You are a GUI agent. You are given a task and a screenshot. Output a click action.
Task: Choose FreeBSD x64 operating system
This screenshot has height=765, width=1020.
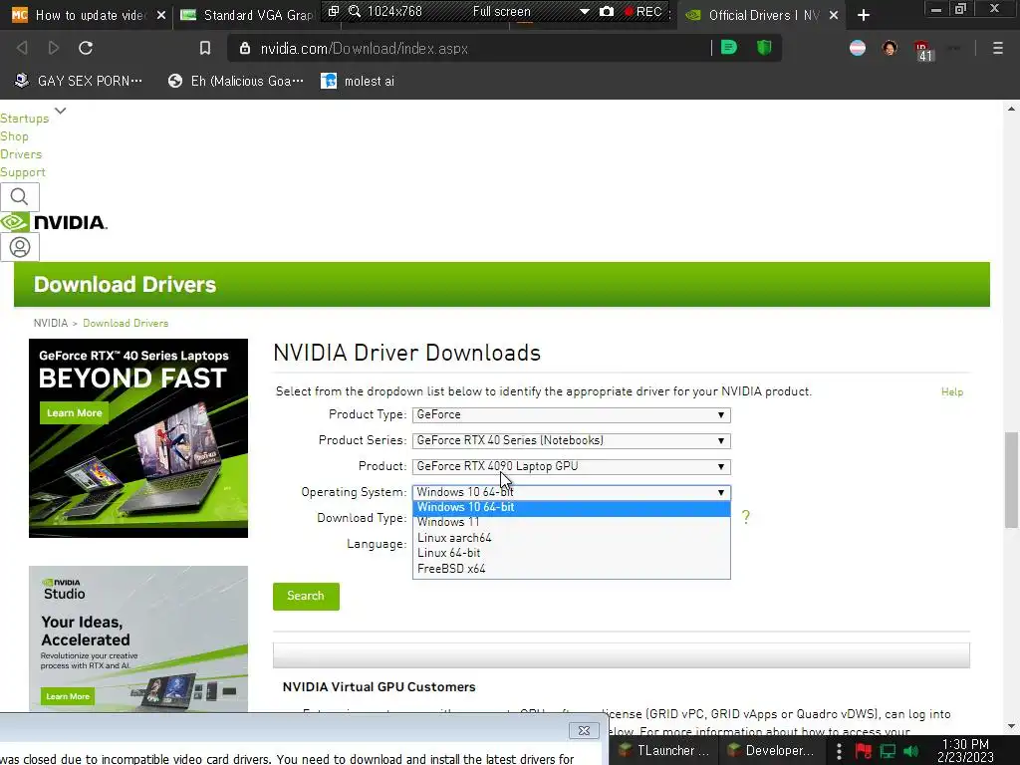[571, 569]
